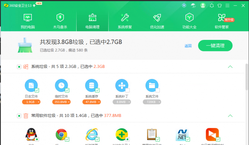
Task: Click the Internet Explorer icon
Action: [x=92, y=134]
